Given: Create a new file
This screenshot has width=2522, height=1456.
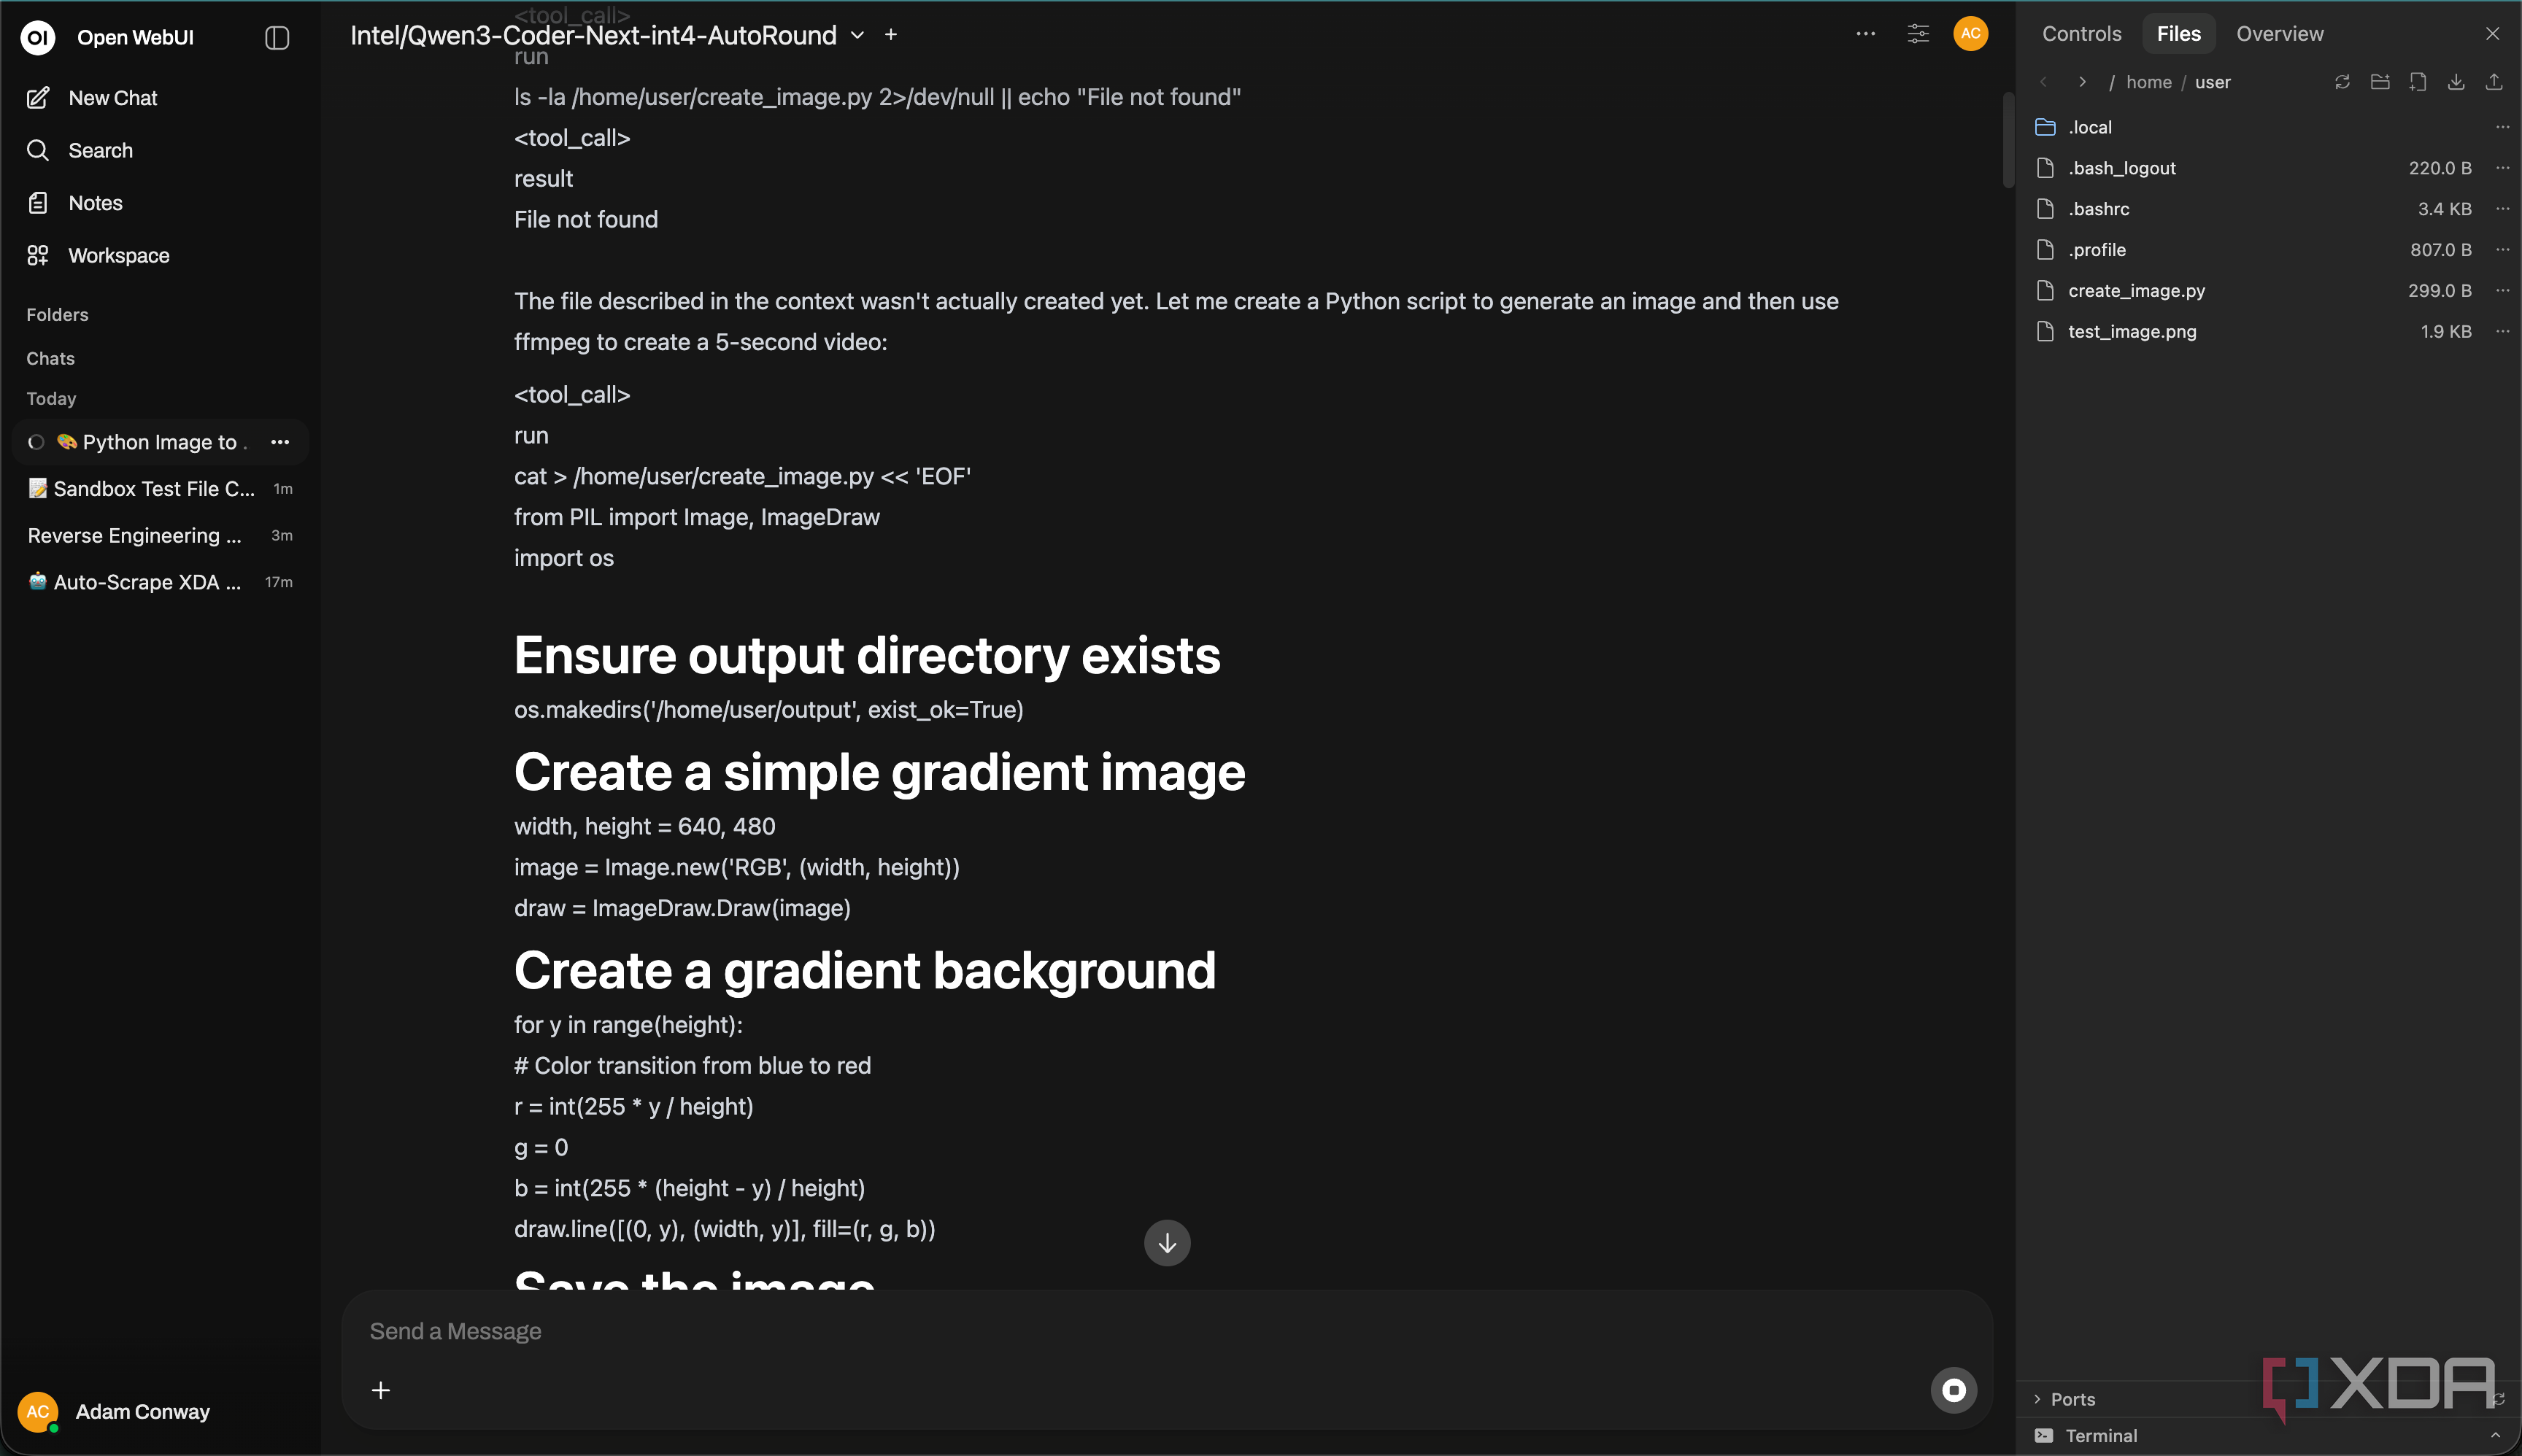Looking at the screenshot, I should click(x=2418, y=82).
